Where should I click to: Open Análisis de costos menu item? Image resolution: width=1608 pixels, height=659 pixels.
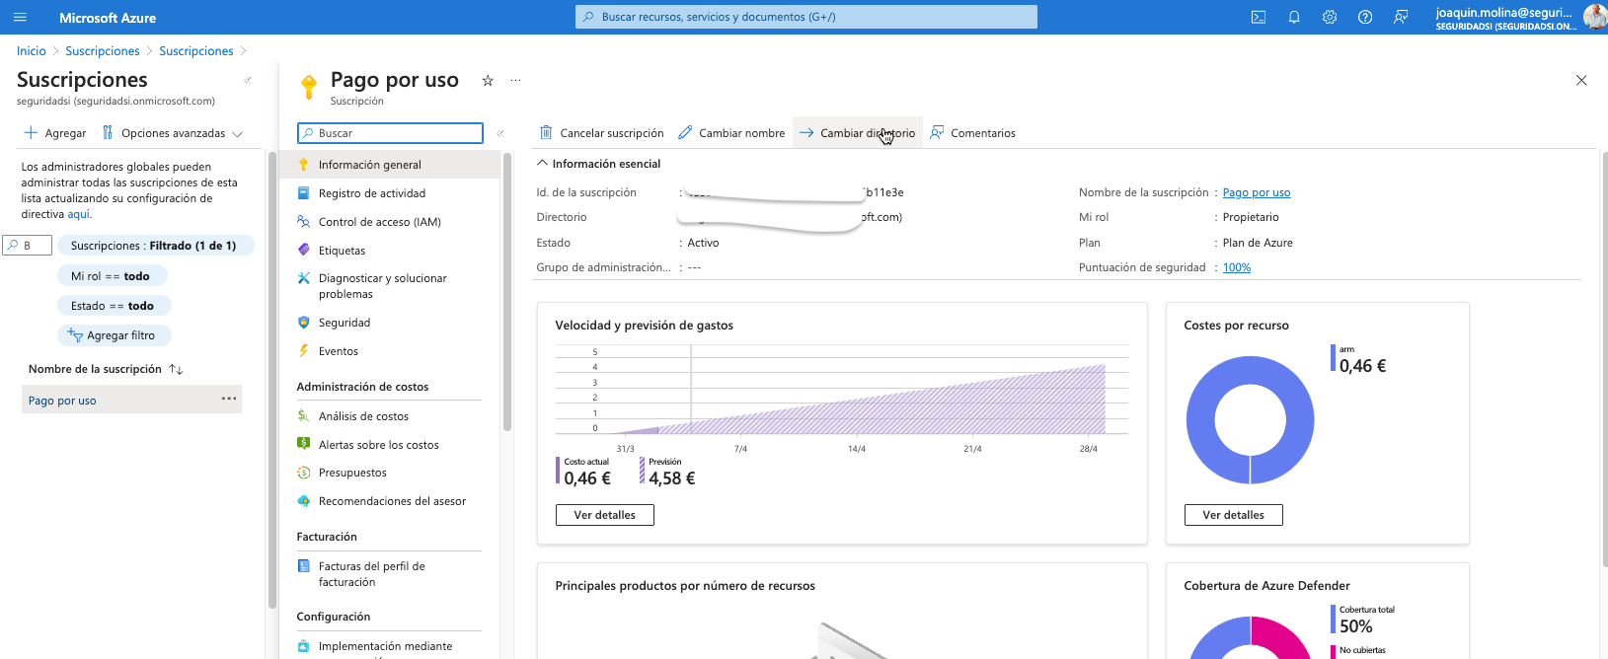(363, 416)
